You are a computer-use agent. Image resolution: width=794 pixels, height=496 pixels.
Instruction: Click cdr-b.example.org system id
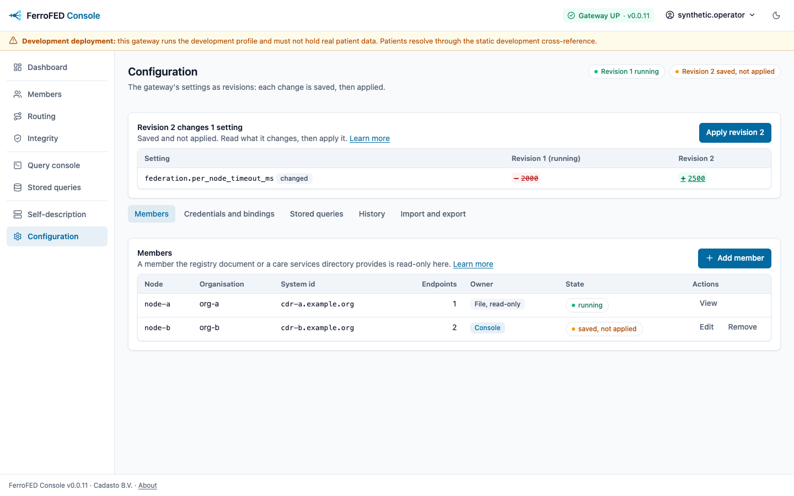318,328
